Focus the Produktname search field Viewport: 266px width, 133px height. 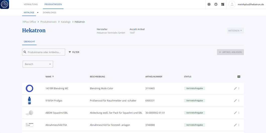pyautogui.click(x=43, y=52)
